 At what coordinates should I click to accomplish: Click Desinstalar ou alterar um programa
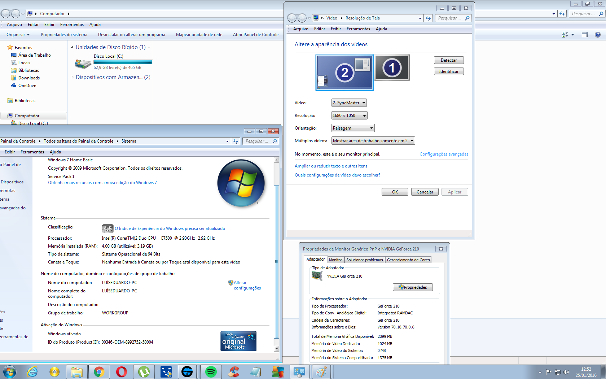tap(132, 35)
